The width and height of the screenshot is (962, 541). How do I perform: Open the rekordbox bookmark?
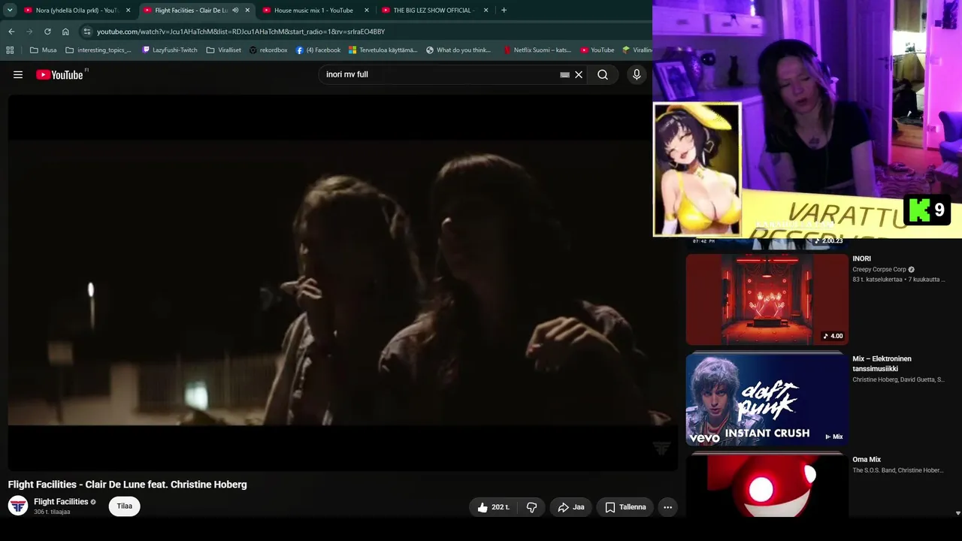tap(268, 50)
